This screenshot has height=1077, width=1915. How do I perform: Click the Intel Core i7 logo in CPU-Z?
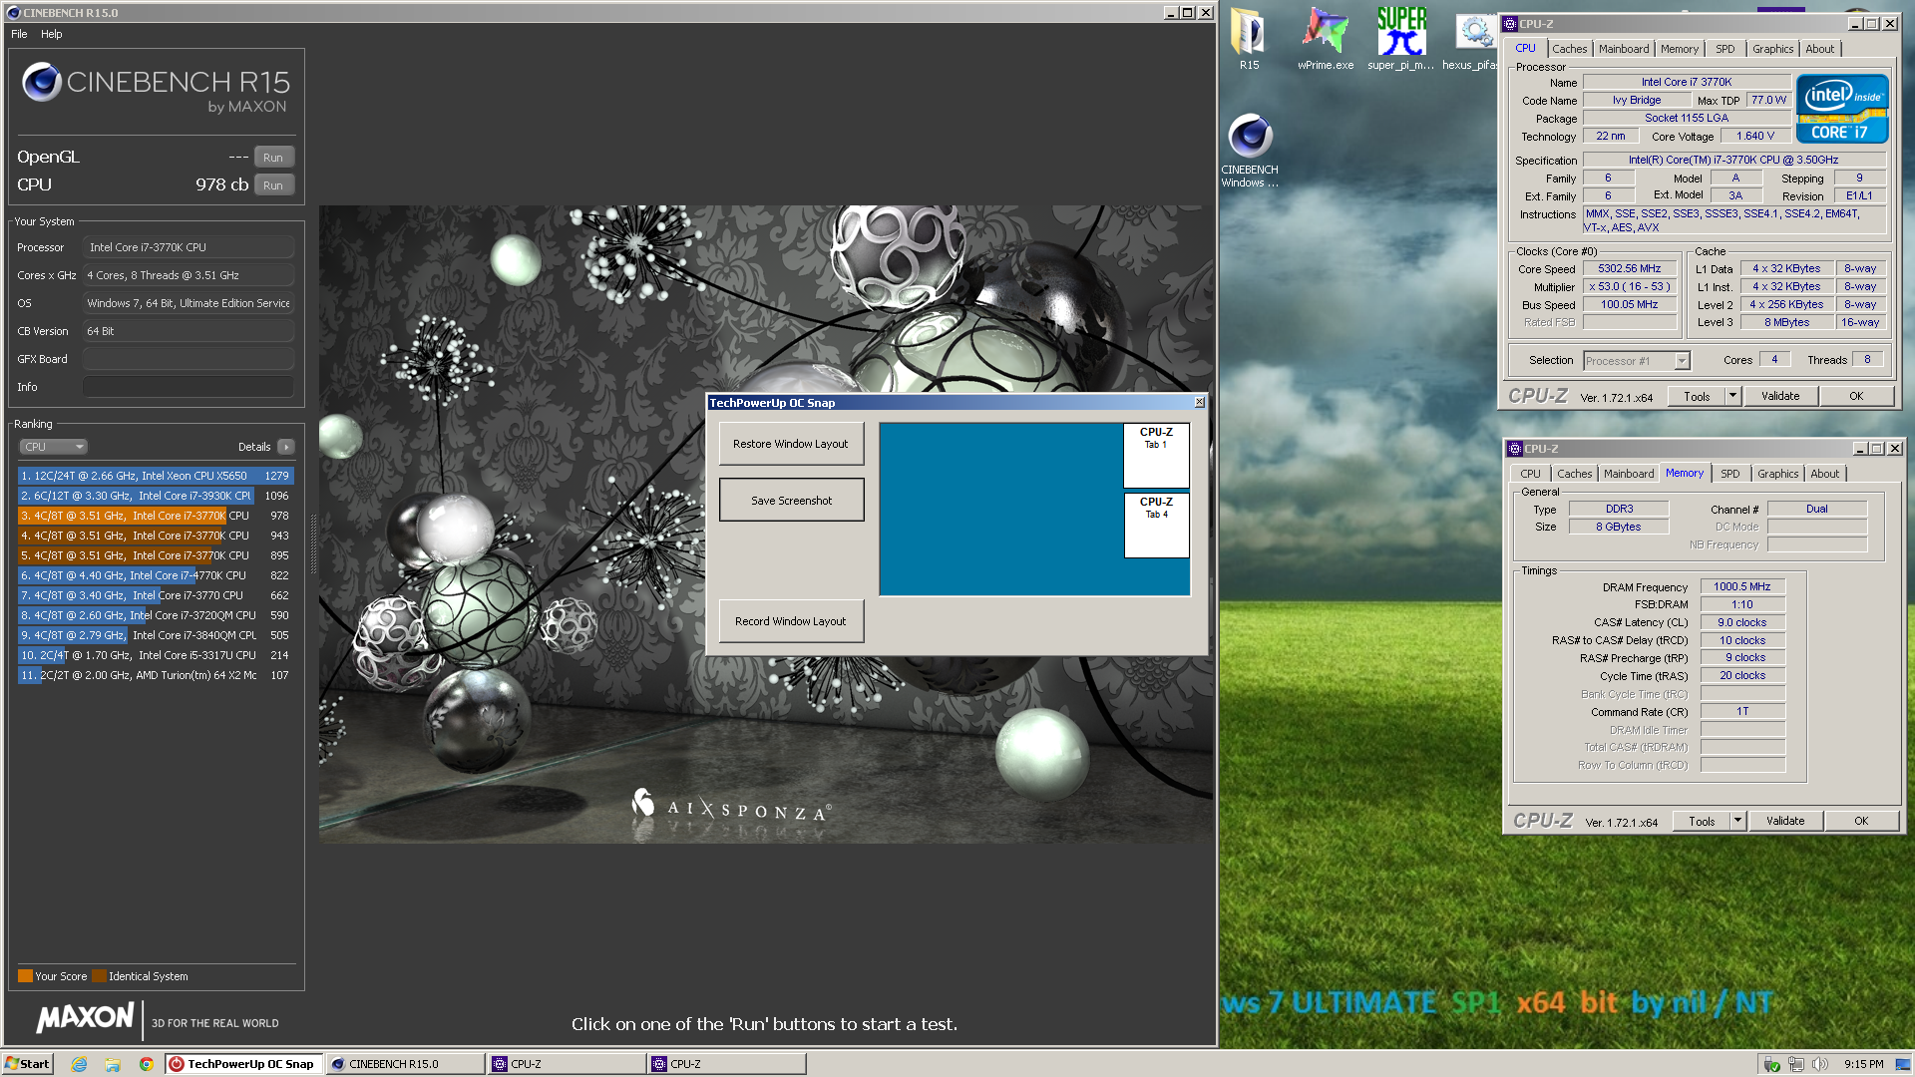(x=1841, y=109)
